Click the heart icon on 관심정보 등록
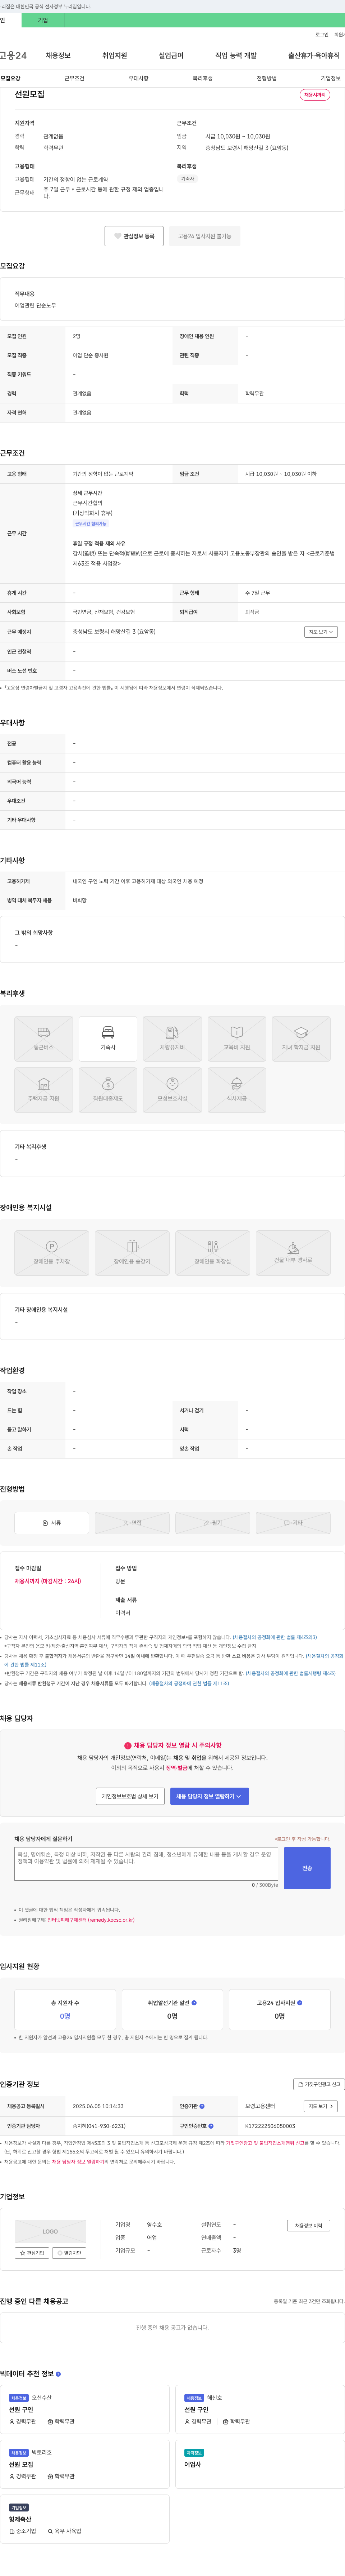The height and width of the screenshot is (2576, 345). coord(118,236)
